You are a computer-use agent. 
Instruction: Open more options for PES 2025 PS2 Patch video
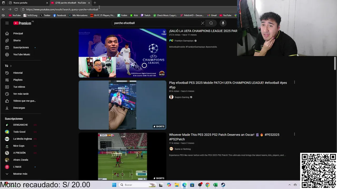(294, 134)
